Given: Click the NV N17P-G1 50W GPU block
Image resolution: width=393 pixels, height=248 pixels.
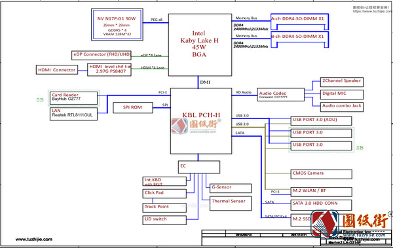Looking at the screenshot, I should pyautogui.click(x=117, y=25).
